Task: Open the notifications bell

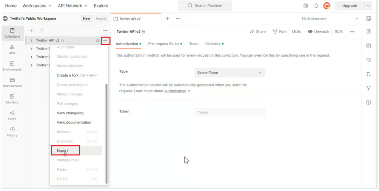Action: click(x=316, y=6)
